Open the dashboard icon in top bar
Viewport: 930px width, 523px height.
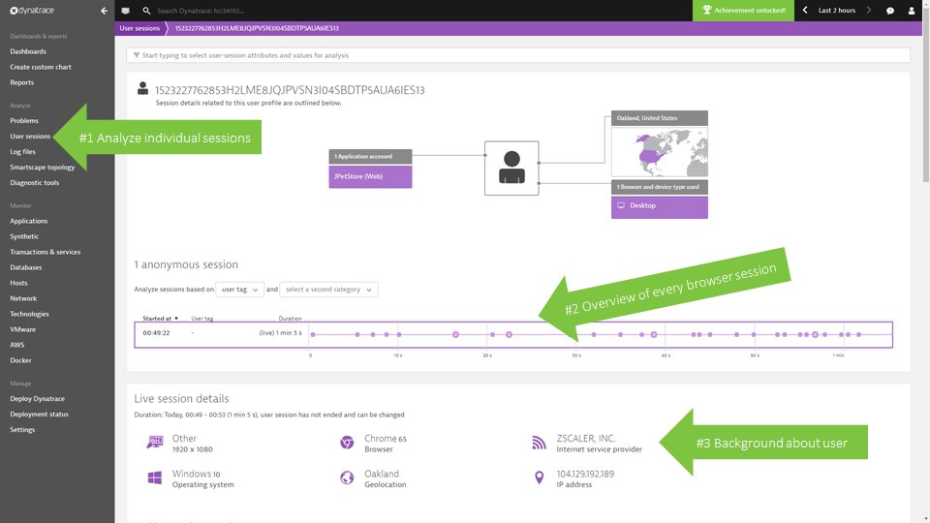[125, 11]
